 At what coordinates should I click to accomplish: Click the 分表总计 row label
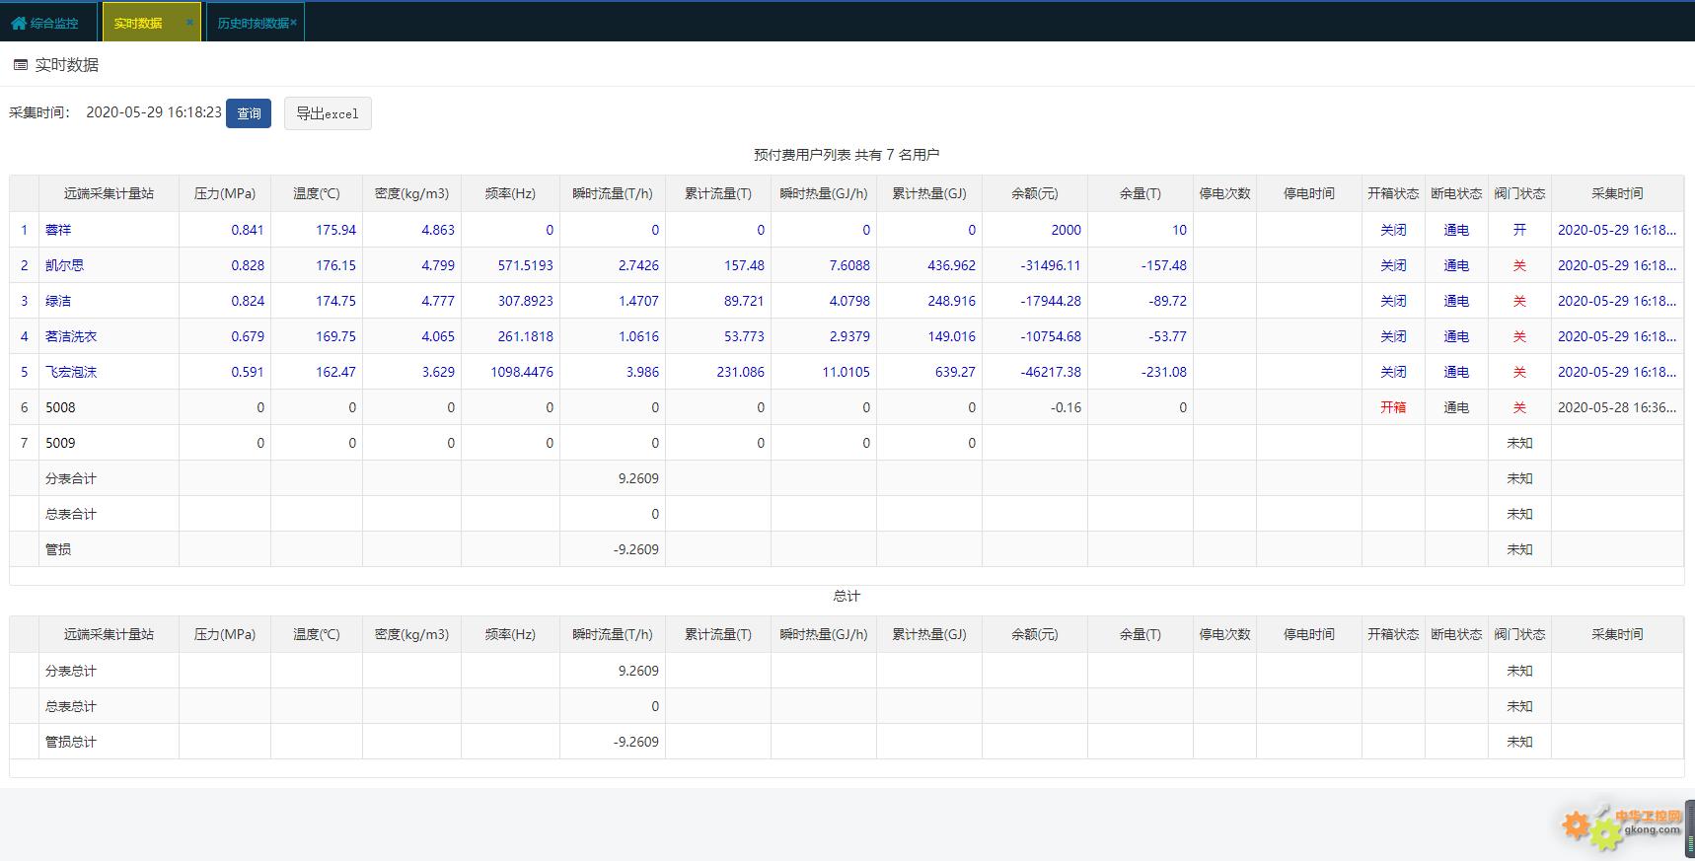[71, 671]
